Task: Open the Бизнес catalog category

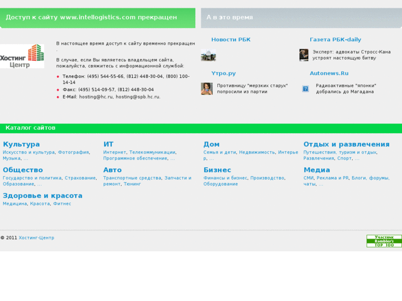Action: pos(217,170)
